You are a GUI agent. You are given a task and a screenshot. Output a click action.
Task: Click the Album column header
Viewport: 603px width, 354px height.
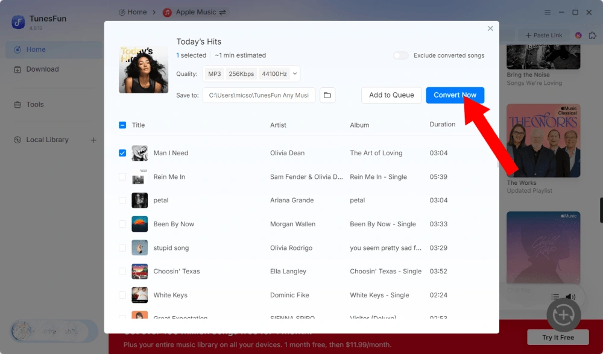click(x=359, y=125)
